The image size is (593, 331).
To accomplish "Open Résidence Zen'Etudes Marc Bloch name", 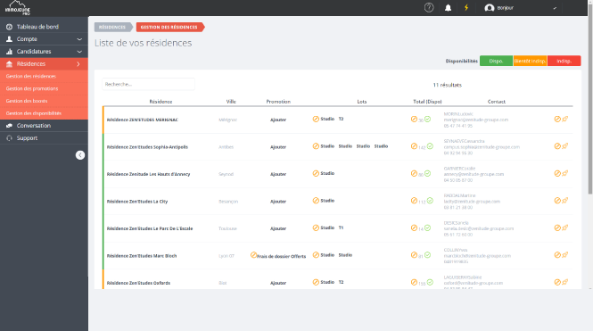I will click(142, 256).
